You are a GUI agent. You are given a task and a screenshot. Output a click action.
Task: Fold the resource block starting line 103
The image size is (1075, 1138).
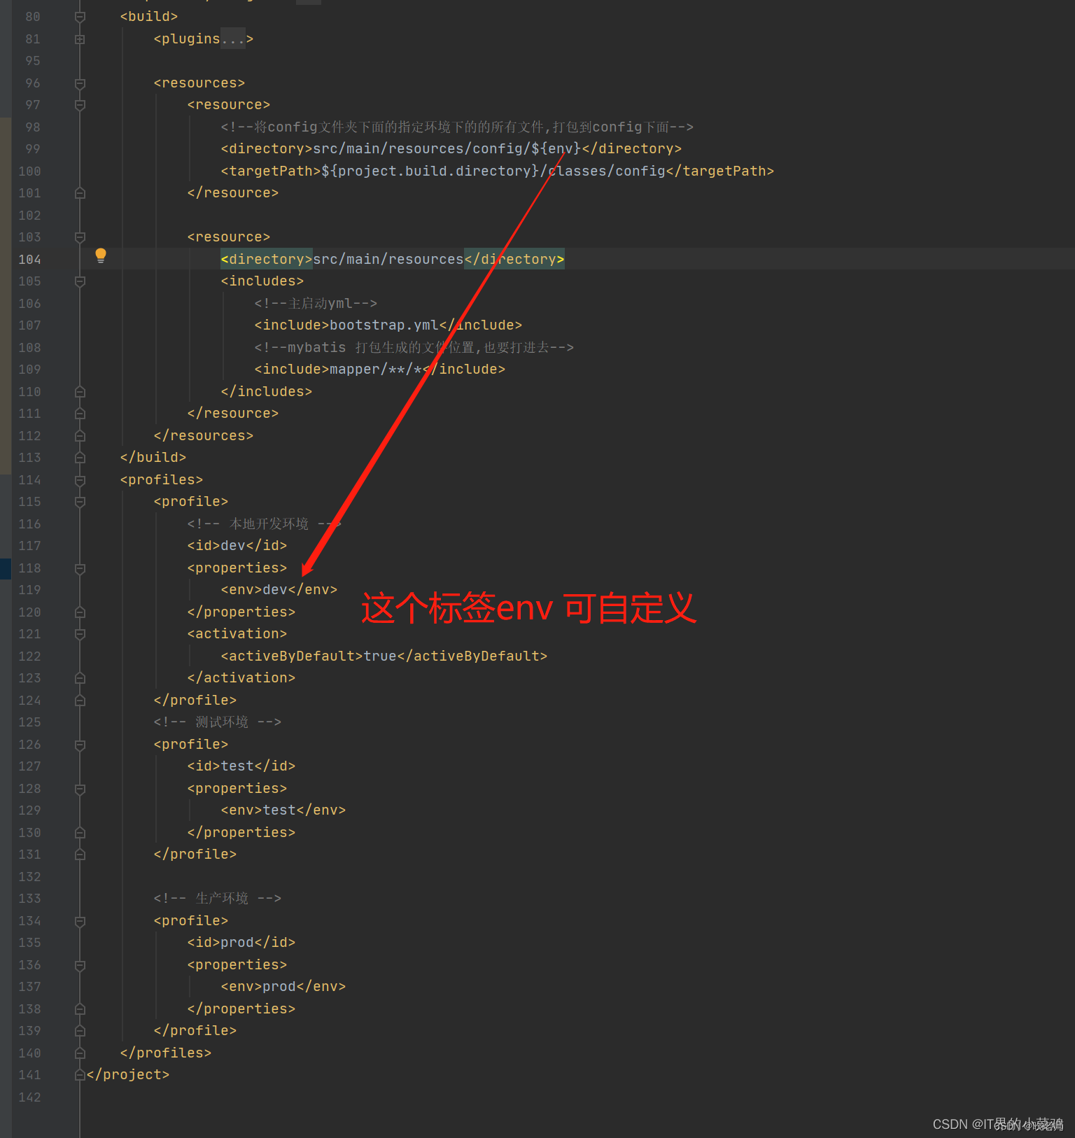[80, 237]
